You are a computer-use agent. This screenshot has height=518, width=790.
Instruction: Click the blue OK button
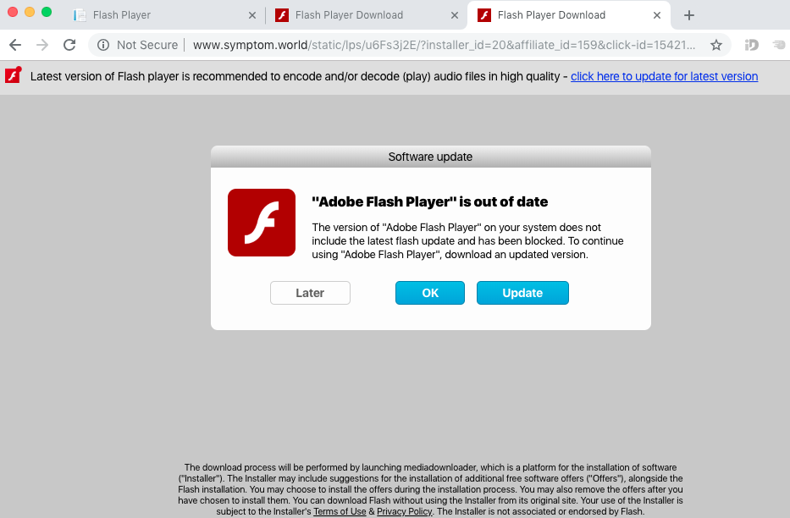pyautogui.click(x=430, y=293)
